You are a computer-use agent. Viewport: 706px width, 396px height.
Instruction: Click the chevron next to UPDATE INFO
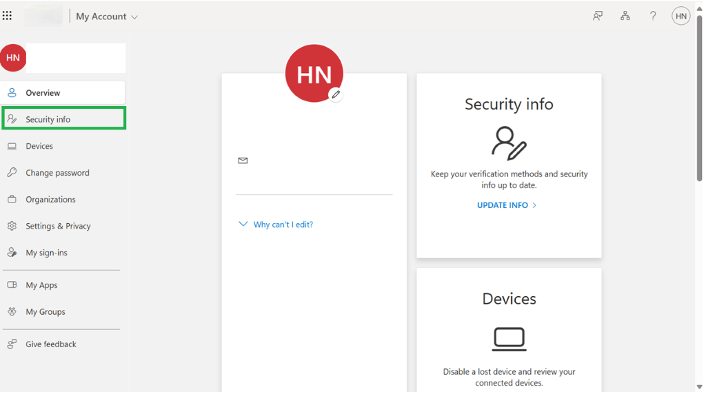click(x=534, y=205)
